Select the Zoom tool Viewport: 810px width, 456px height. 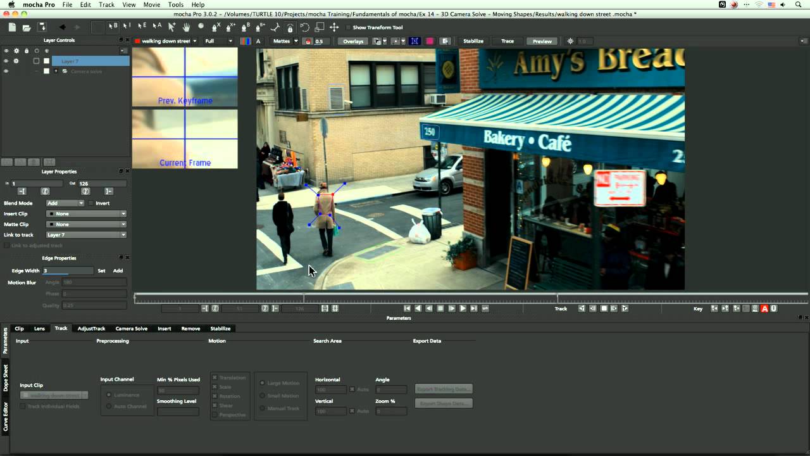pyautogui.click(x=201, y=27)
